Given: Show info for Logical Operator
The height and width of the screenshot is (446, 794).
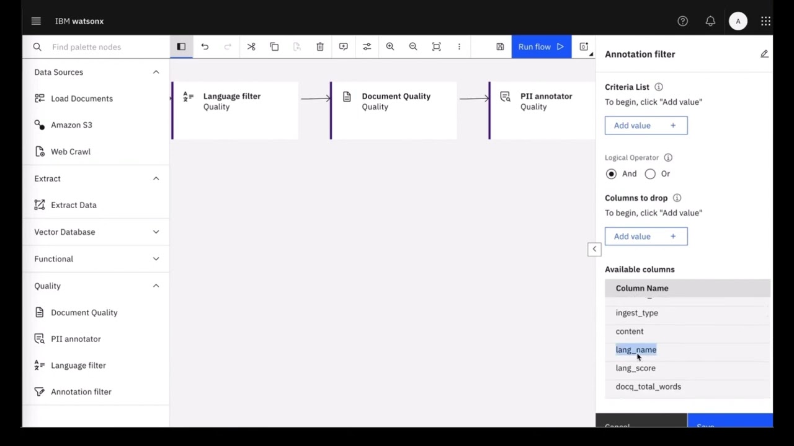Looking at the screenshot, I should [668, 157].
